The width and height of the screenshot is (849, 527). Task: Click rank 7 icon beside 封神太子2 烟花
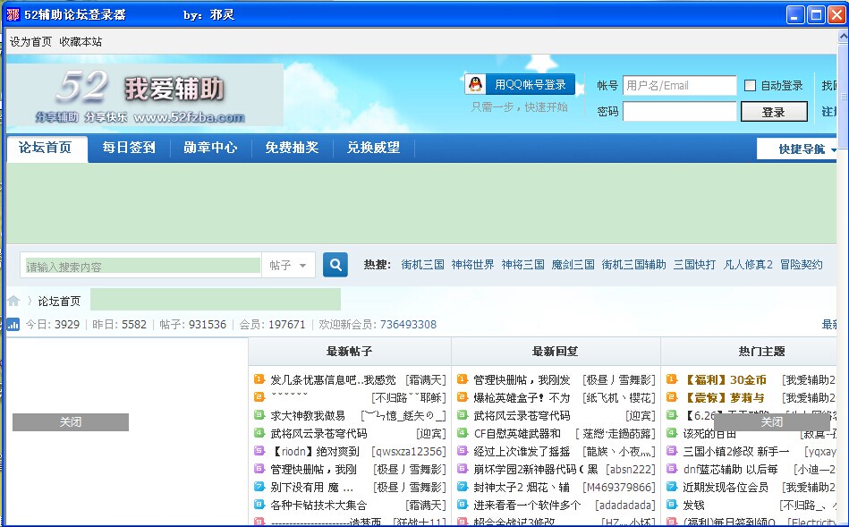click(x=463, y=487)
